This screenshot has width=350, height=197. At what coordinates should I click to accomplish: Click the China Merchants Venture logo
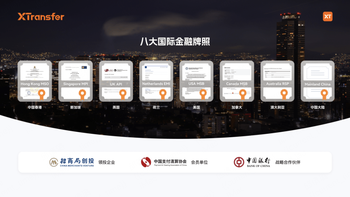(72, 162)
